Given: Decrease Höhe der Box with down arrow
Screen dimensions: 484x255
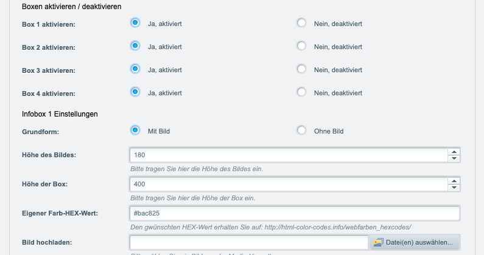Looking at the screenshot, I should coord(454,188).
